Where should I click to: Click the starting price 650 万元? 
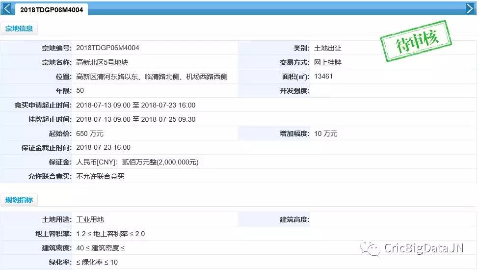tap(90, 134)
